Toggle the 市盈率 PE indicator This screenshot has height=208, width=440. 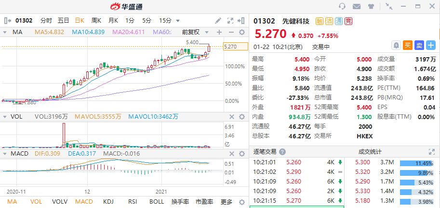(204, 202)
